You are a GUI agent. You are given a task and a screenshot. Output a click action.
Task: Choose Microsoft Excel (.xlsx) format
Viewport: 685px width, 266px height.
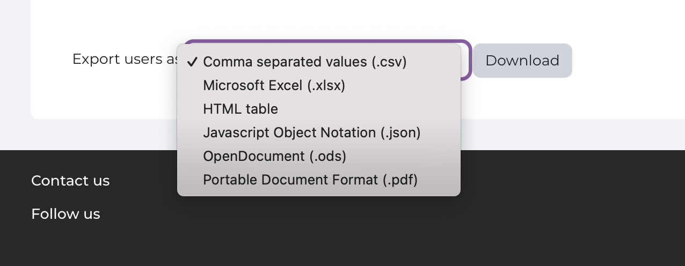[x=274, y=86]
